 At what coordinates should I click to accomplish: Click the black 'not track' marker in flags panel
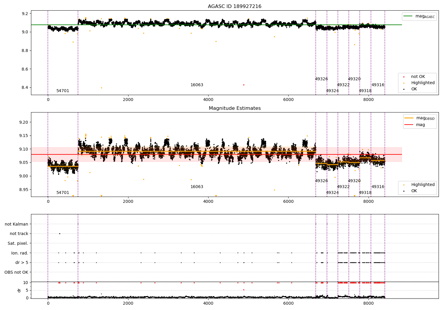[60, 234]
